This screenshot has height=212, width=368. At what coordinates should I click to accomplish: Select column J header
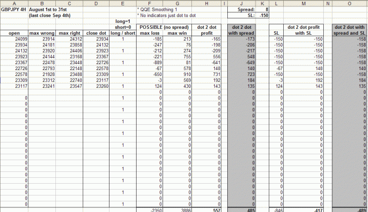point(241,4)
